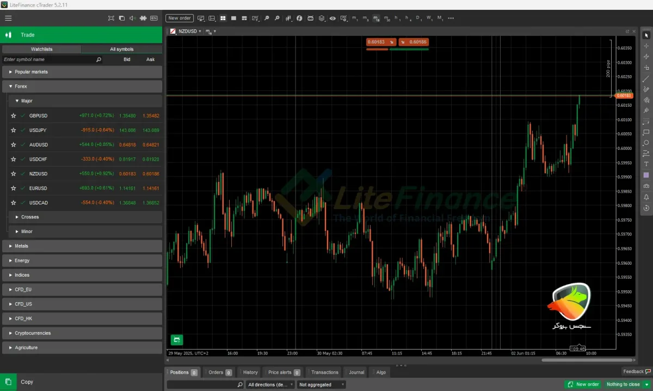Select the D1 daily timeframe
The image size is (653, 391).
tap(418, 18)
